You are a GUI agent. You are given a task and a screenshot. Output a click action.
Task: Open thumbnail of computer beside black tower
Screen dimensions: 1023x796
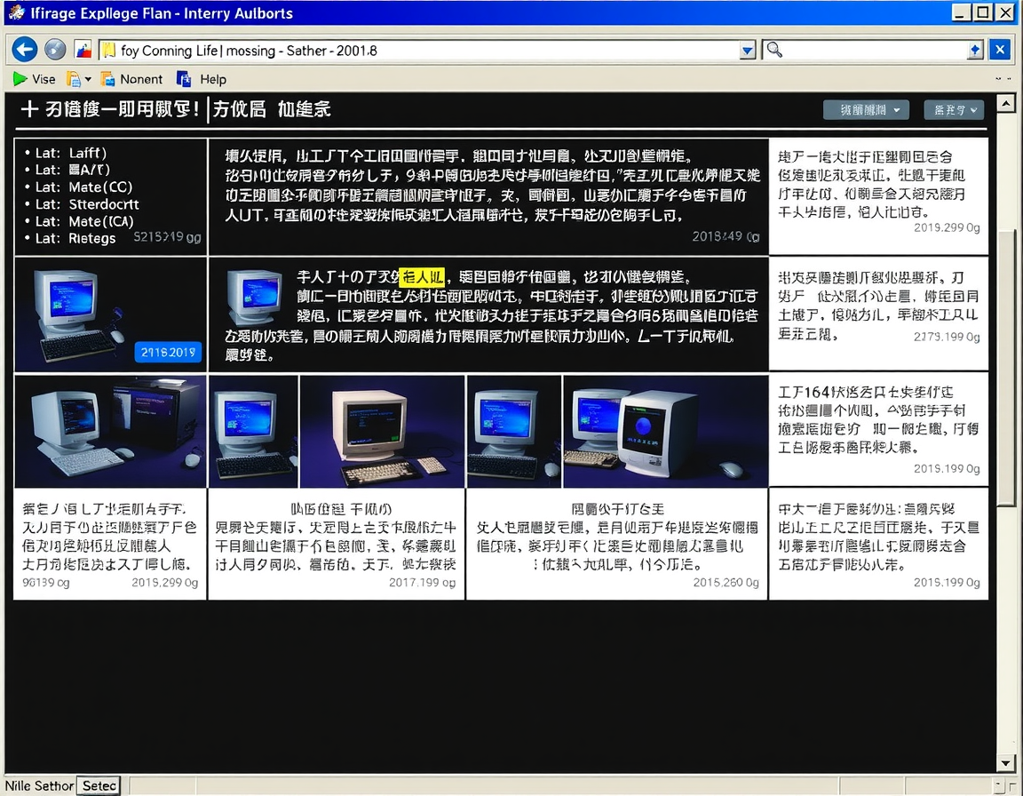click(110, 431)
